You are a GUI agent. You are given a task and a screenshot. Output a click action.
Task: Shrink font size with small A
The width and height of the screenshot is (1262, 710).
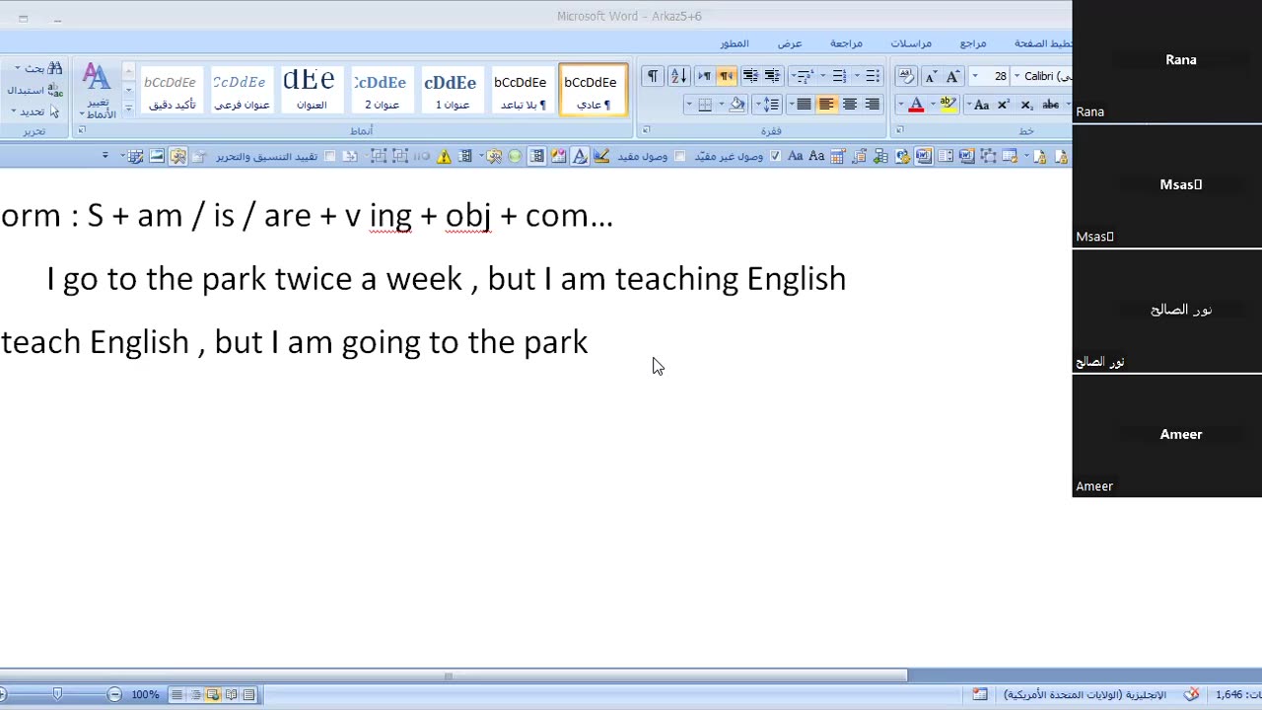pyautogui.click(x=931, y=76)
